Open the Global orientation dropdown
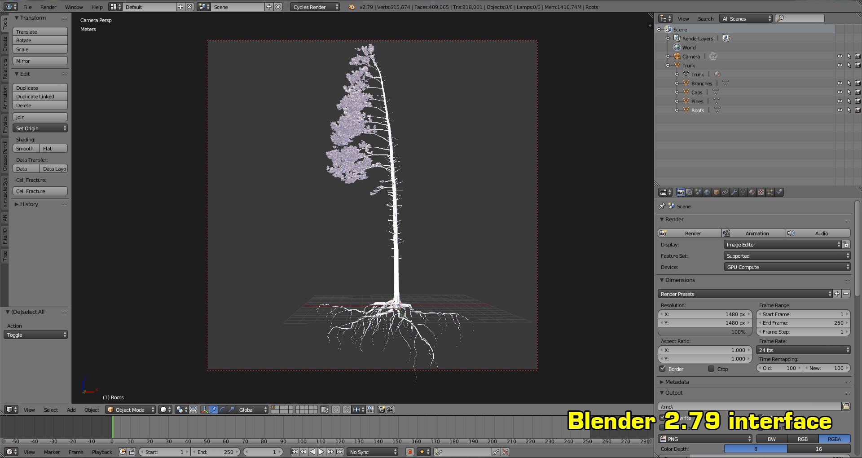862x458 pixels. tap(253, 410)
